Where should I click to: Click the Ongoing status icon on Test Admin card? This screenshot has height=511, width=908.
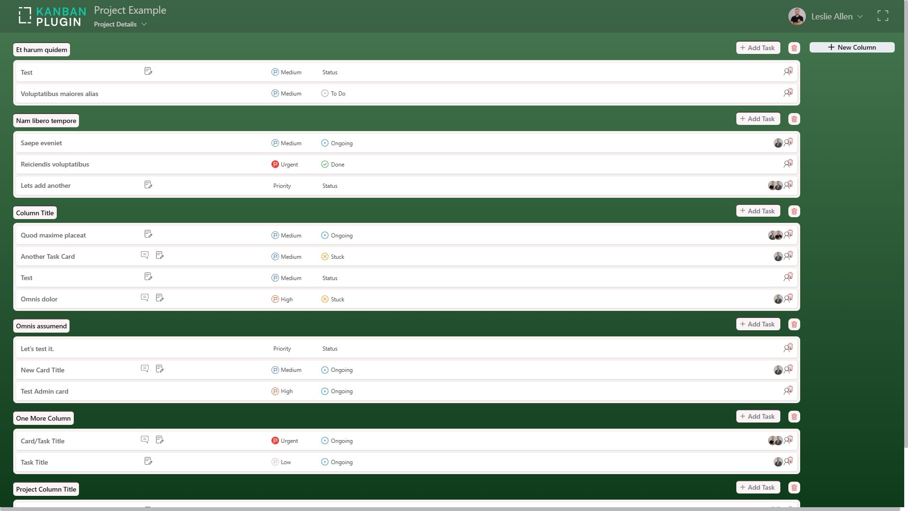pos(324,391)
